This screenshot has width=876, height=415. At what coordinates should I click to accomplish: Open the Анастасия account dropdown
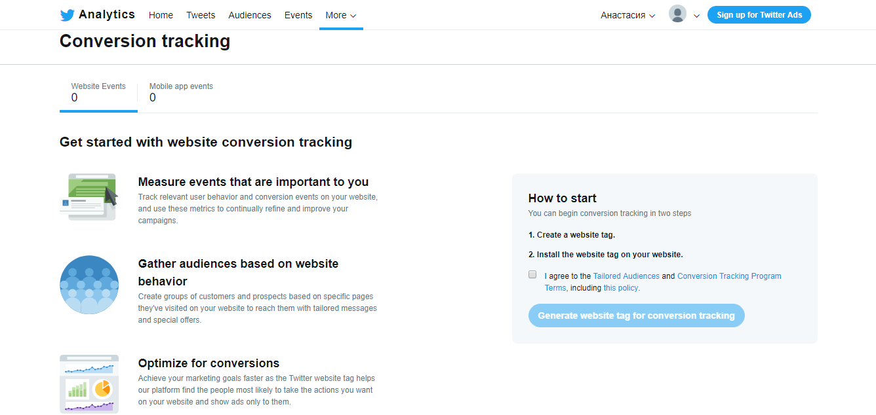627,14
